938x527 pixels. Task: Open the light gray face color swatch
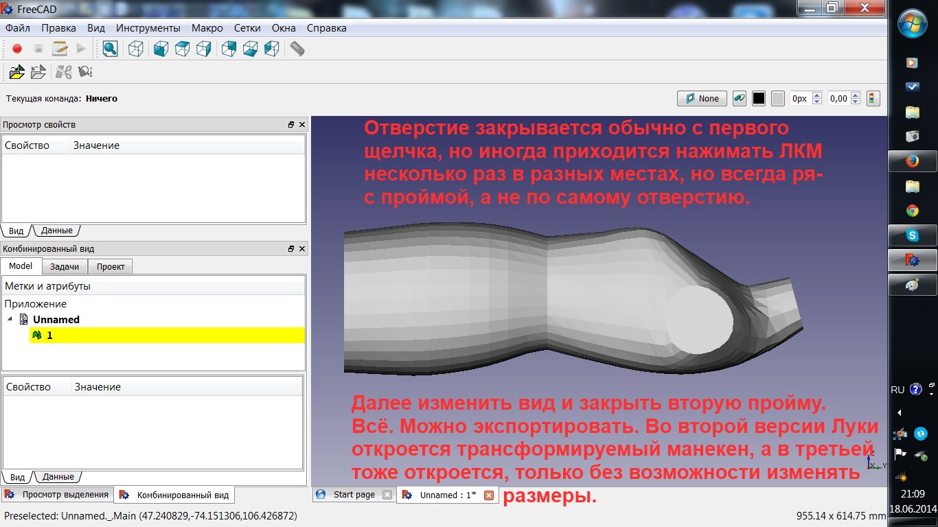[778, 98]
